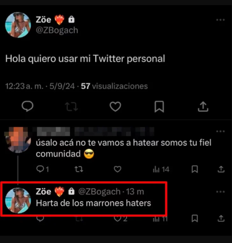Share the main tweet via upload icon
The width and height of the screenshot is (232, 243).
coord(203,107)
